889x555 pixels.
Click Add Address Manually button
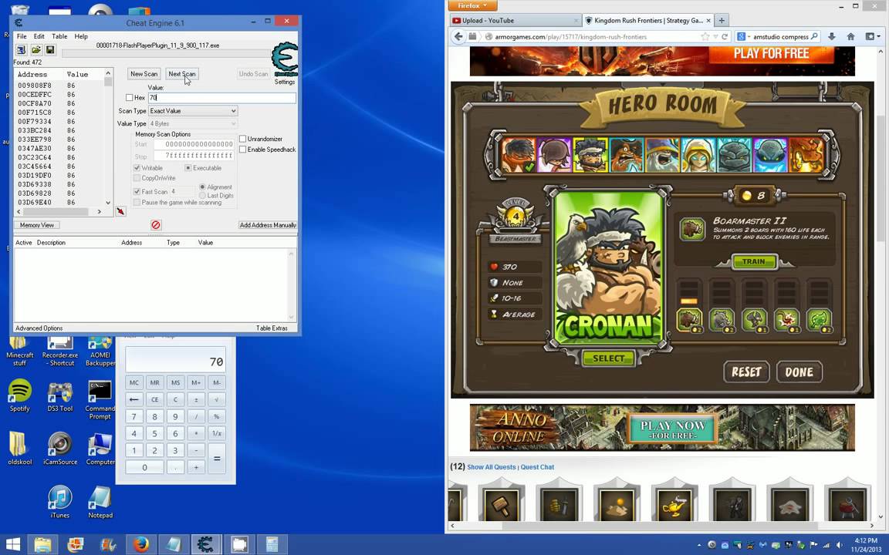pyautogui.click(x=268, y=225)
